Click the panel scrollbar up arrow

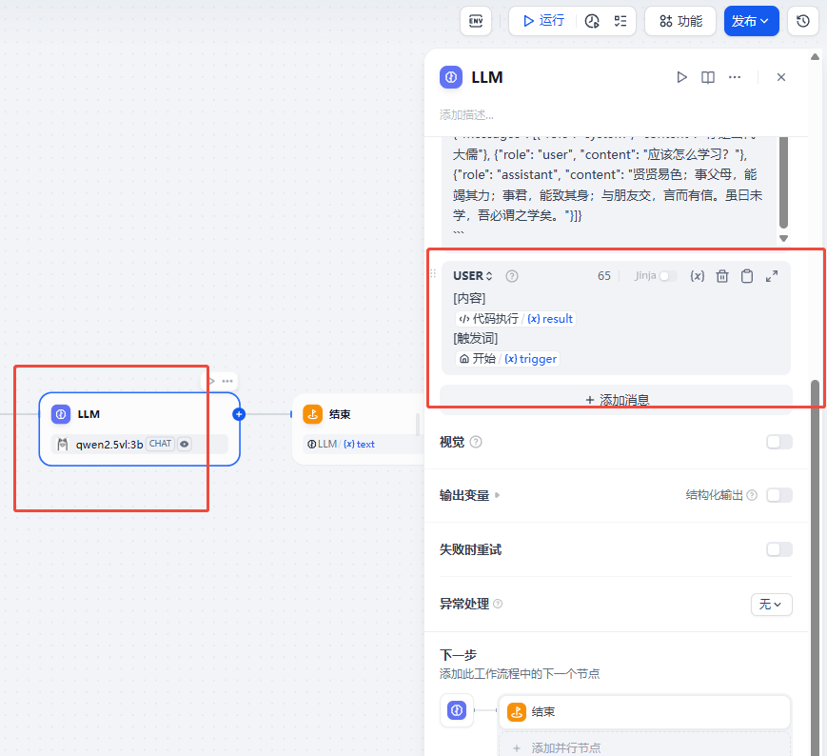click(815, 56)
